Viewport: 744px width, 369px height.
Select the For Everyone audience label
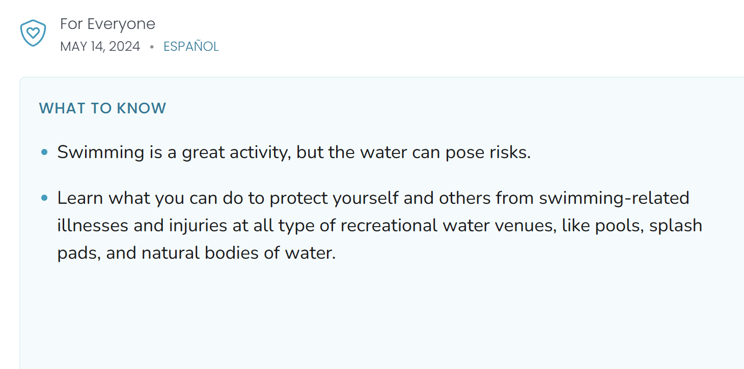[x=107, y=24]
